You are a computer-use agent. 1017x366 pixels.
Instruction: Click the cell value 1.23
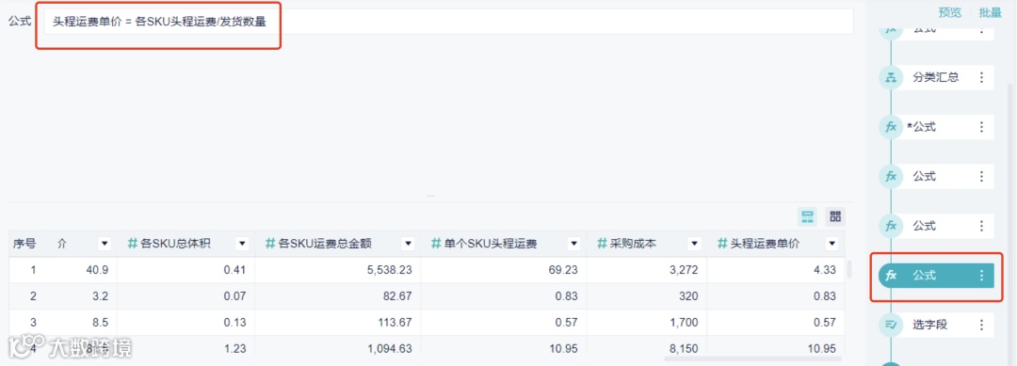coord(234,349)
